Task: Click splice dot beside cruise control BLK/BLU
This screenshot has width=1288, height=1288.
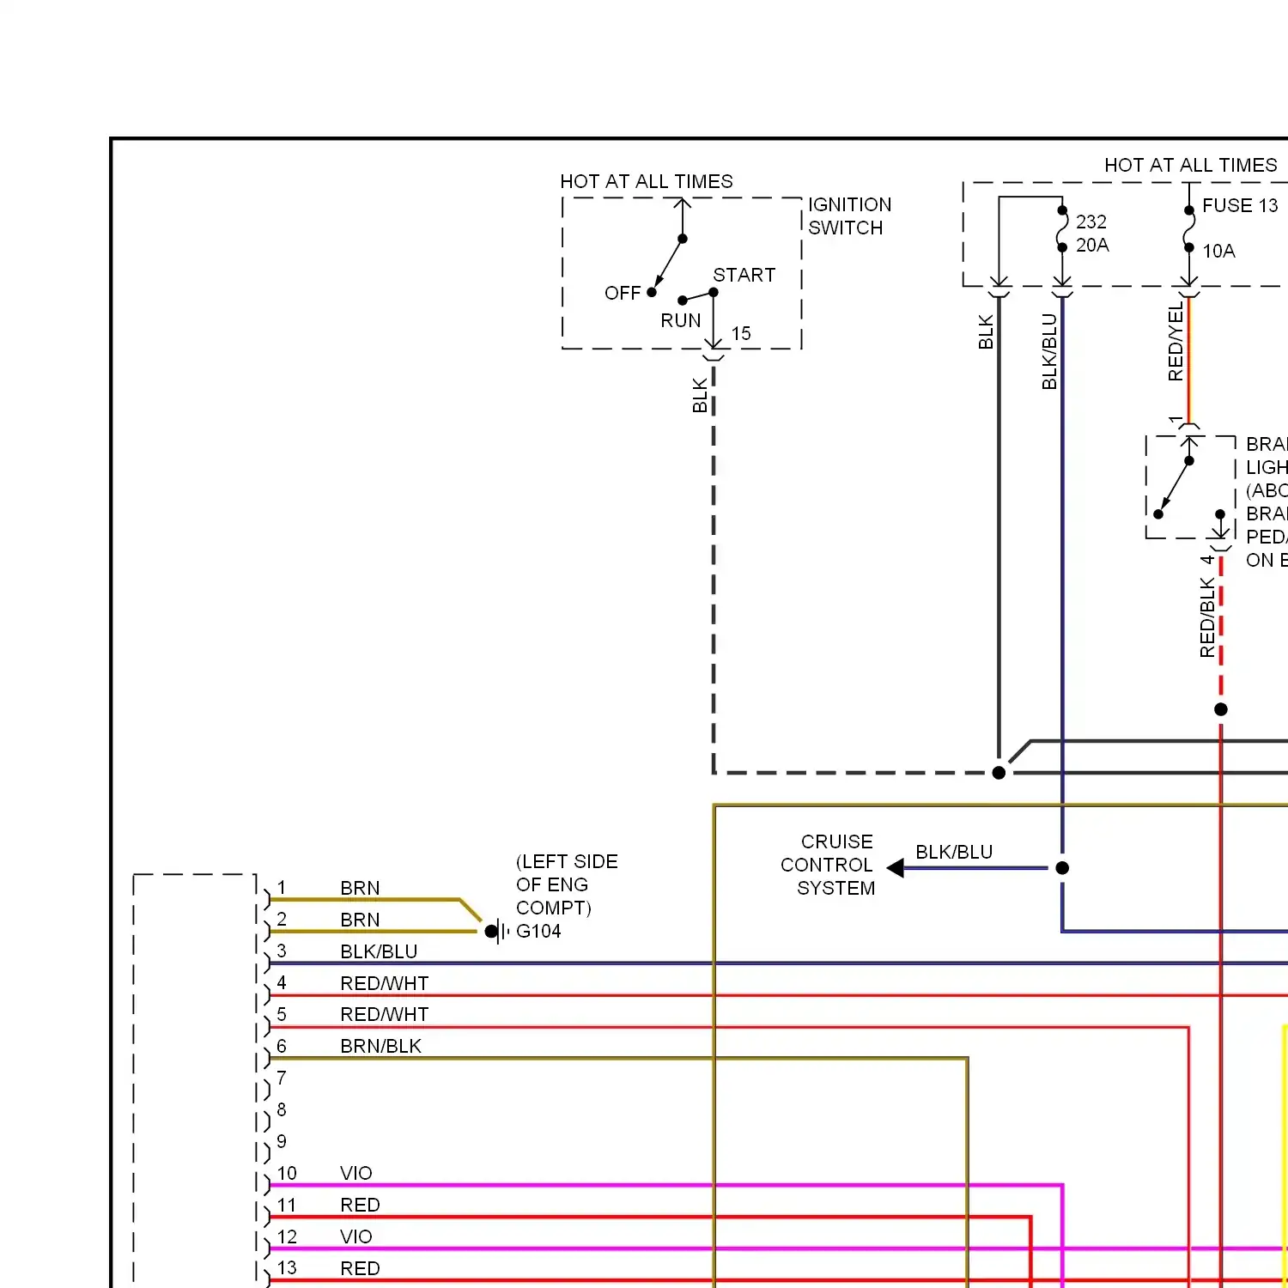Action: coord(1062,868)
